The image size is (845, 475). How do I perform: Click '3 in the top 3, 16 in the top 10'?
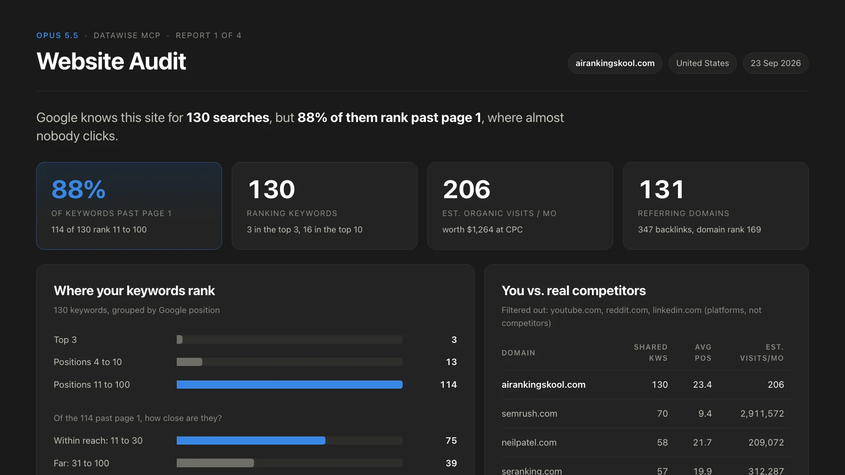tap(305, 230)
